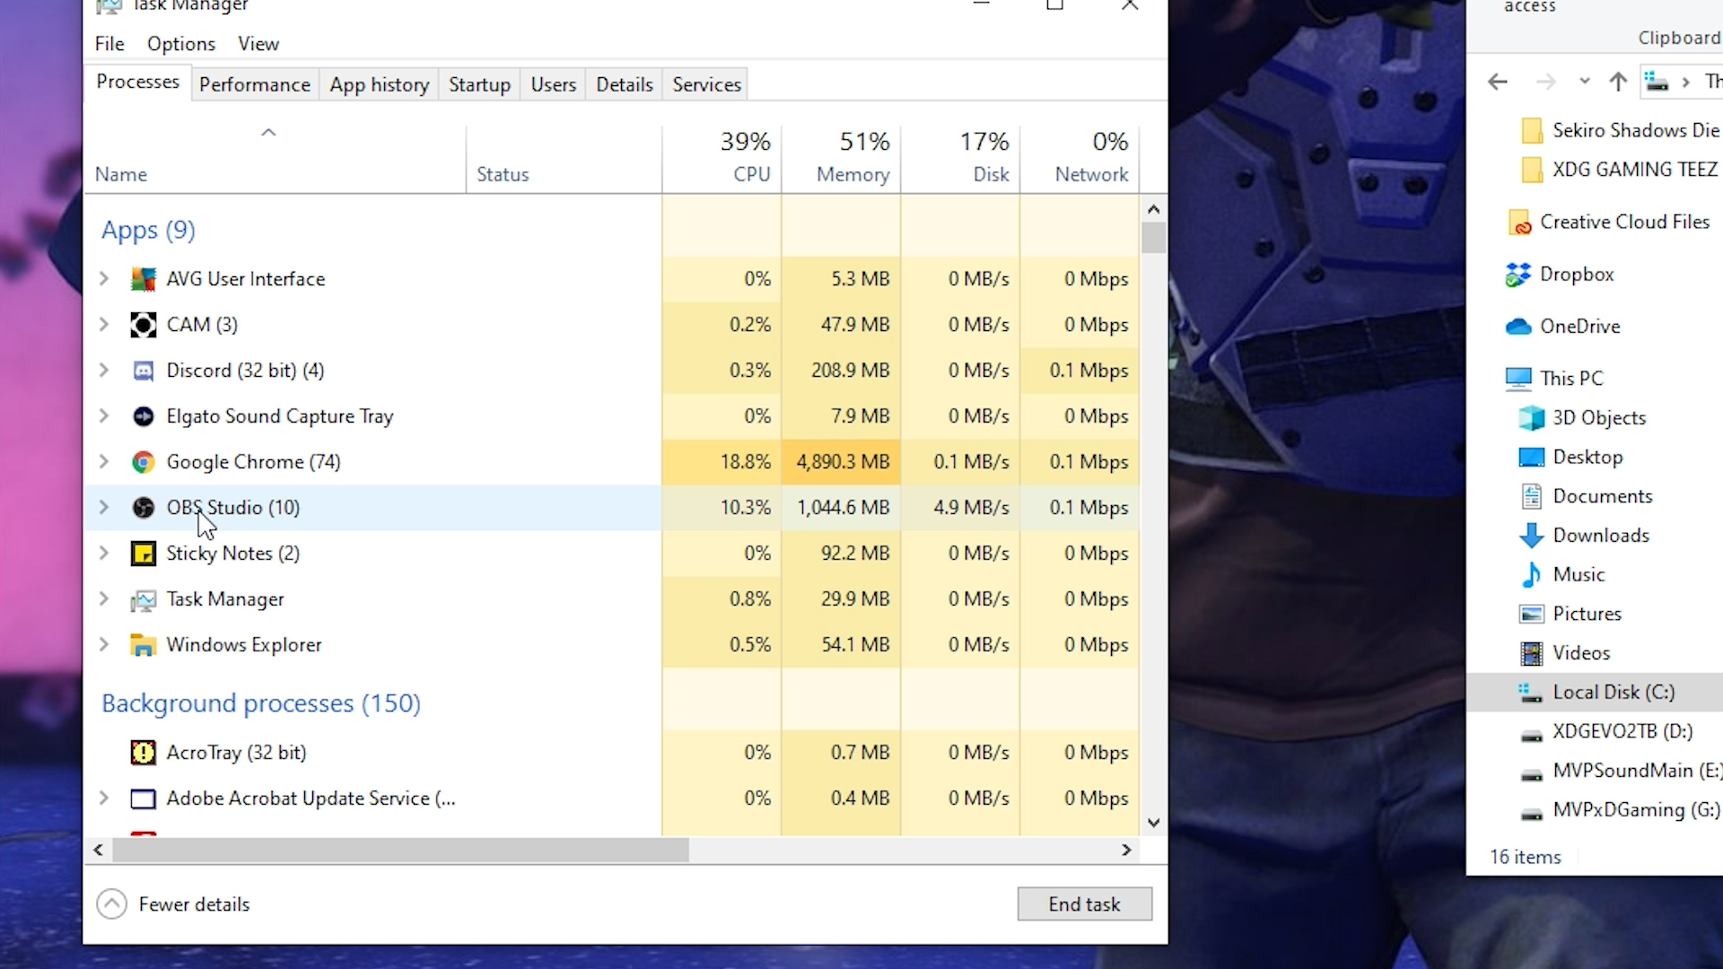1723x969 pixels.
Task: Select the Performance tab
Action: tap(255, 84)
